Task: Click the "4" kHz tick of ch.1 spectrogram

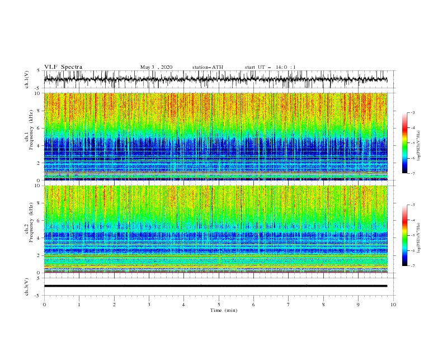Action: (x=39, y=146)
